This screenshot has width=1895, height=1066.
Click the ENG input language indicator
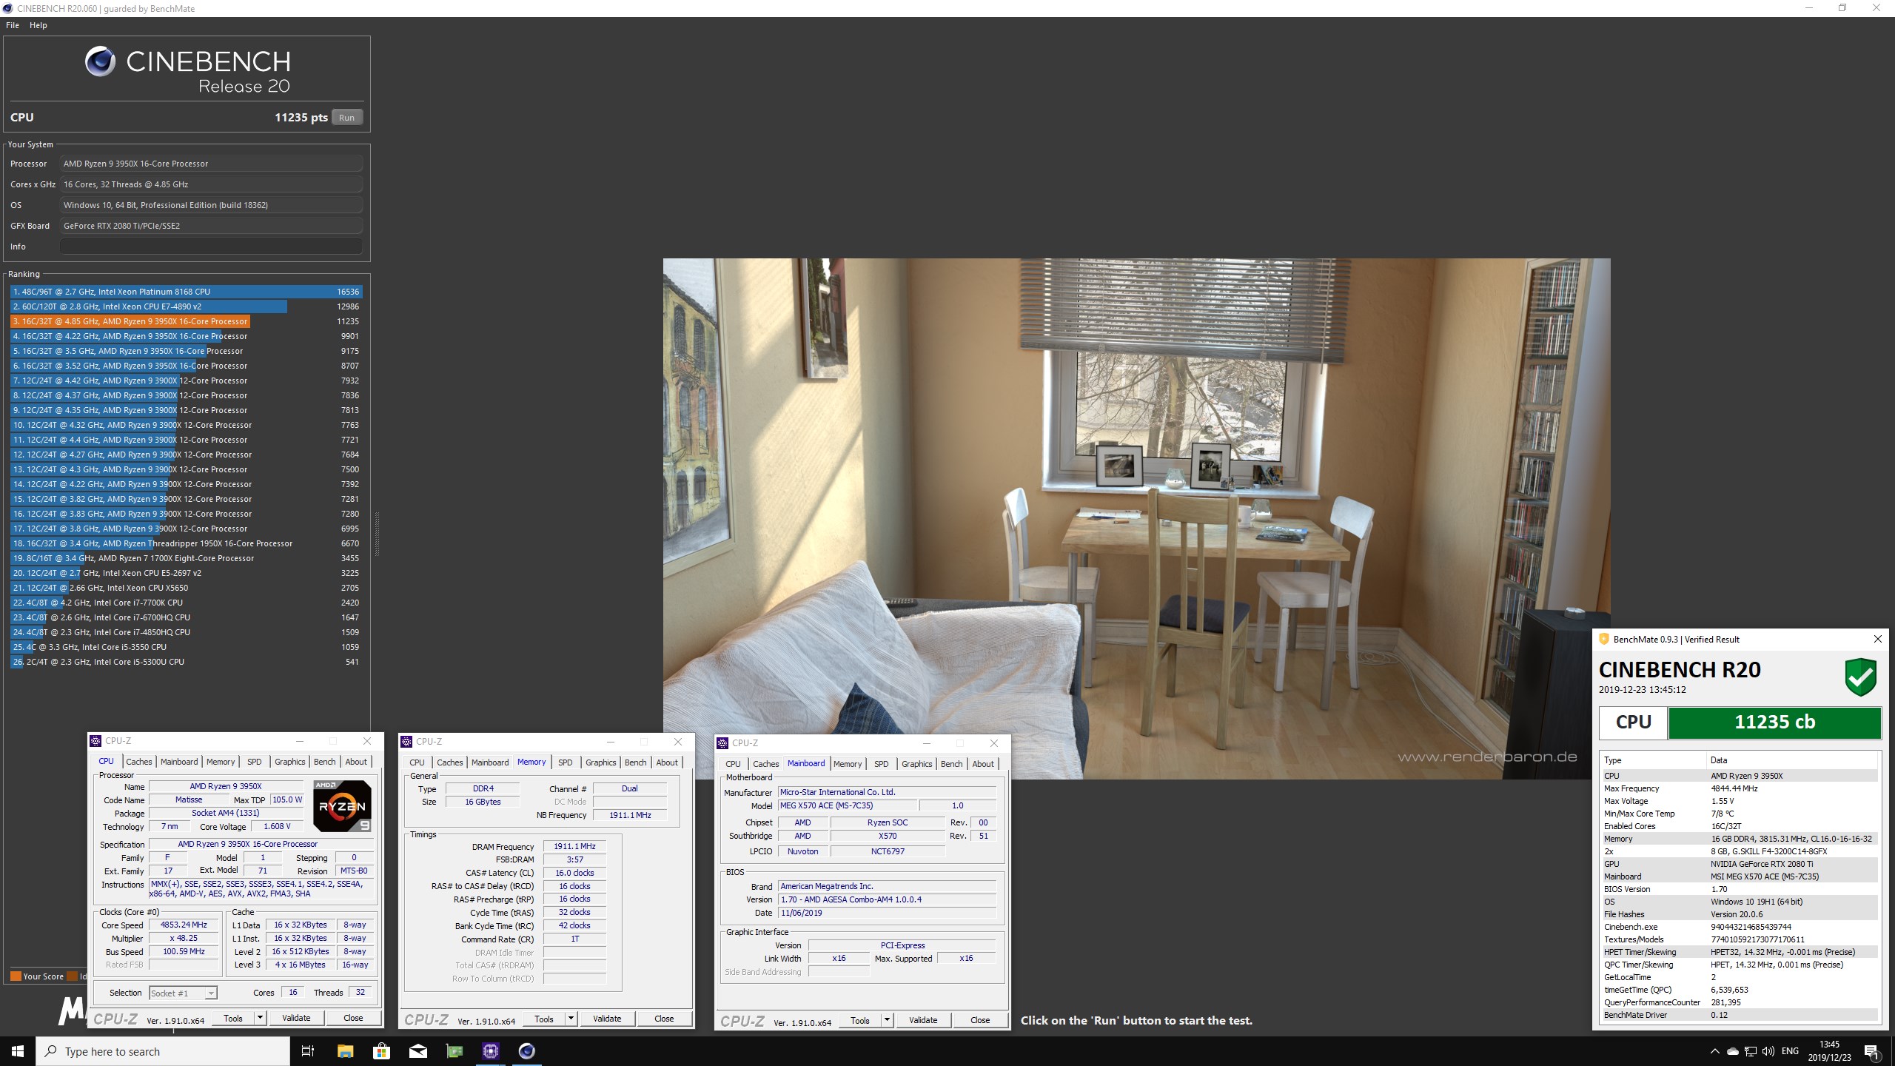(x=1790, y=1051)
